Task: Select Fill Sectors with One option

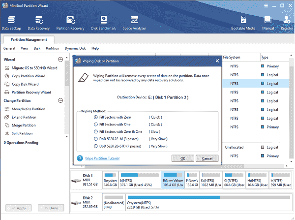Action: (x=95, y=125)
